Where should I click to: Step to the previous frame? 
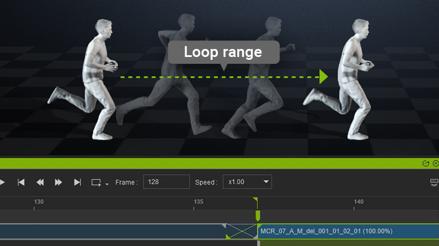pos(40,182)
